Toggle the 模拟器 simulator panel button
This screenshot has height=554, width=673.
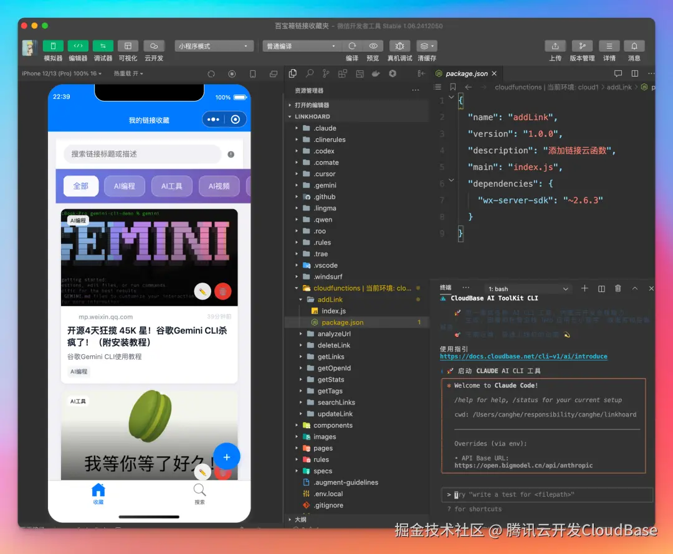pos(53,46)
